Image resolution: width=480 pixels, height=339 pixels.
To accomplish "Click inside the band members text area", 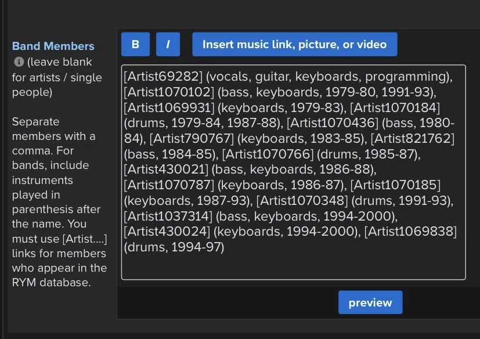I will click(293, 172).
